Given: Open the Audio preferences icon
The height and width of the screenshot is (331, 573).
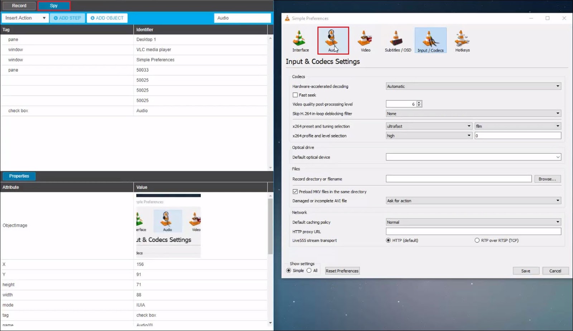Looking at the screenshot, I should (333, 40).
